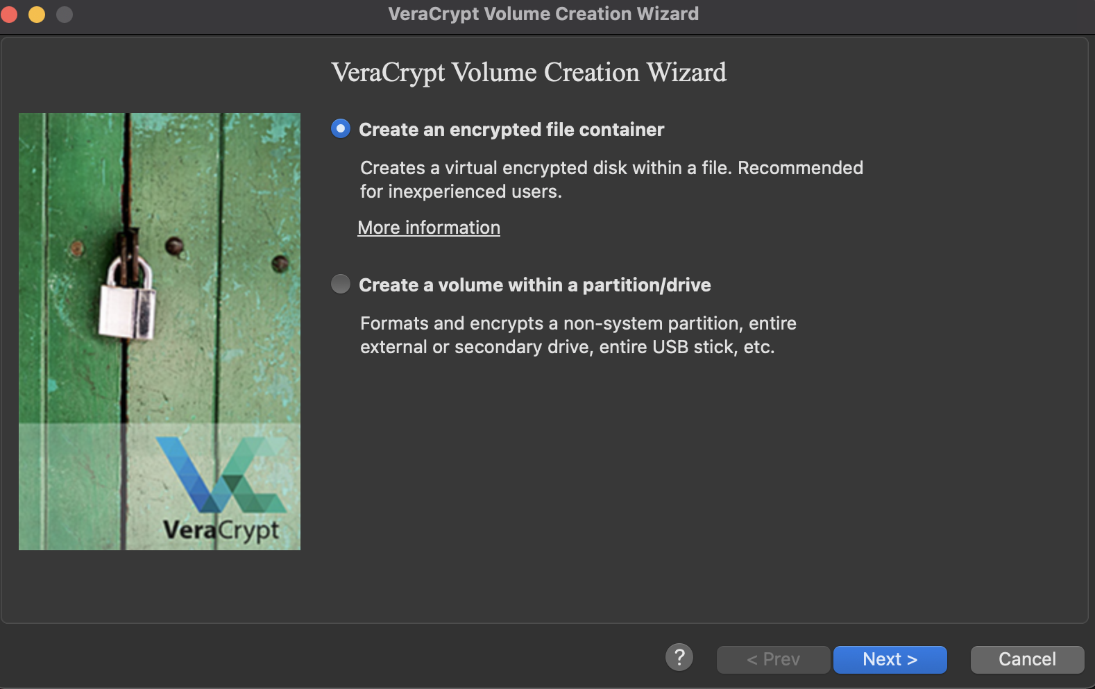Click the disabled Prev button
1095x689 pixels.
(x=773, y=659)
